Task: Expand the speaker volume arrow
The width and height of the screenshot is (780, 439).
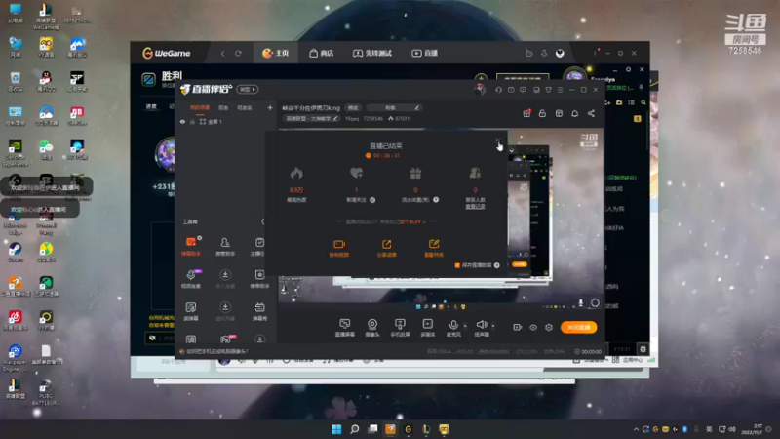Action: 493,326
